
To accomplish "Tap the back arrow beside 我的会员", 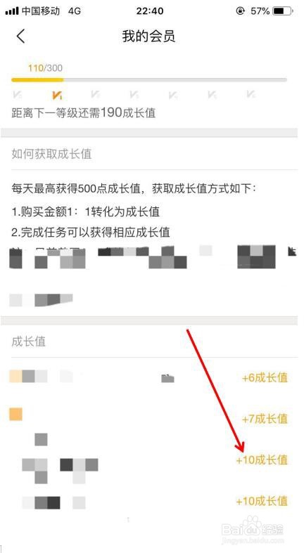I will coord(21,37).
